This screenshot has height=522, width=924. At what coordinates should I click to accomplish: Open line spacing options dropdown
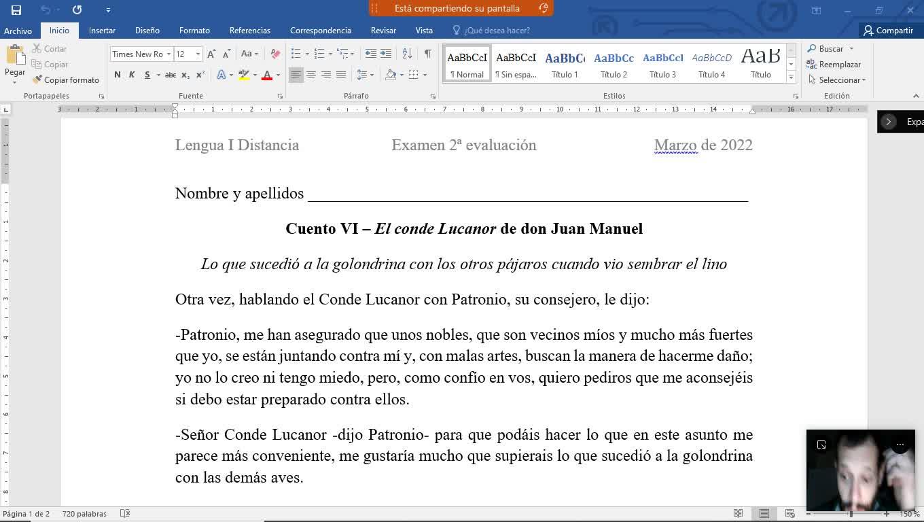click(x=366, y=75)
